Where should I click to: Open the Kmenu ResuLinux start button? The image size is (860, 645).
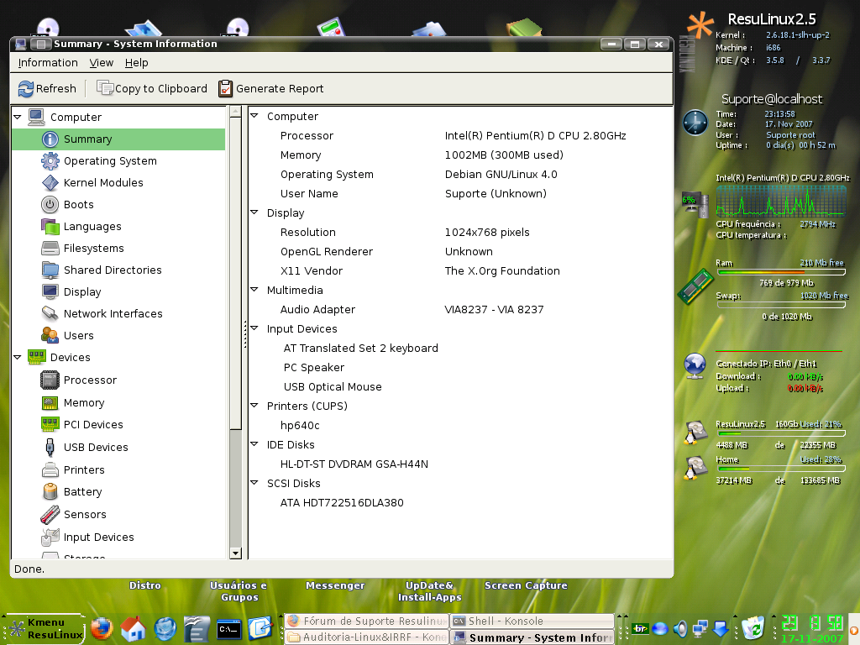[x=45, y=628]
